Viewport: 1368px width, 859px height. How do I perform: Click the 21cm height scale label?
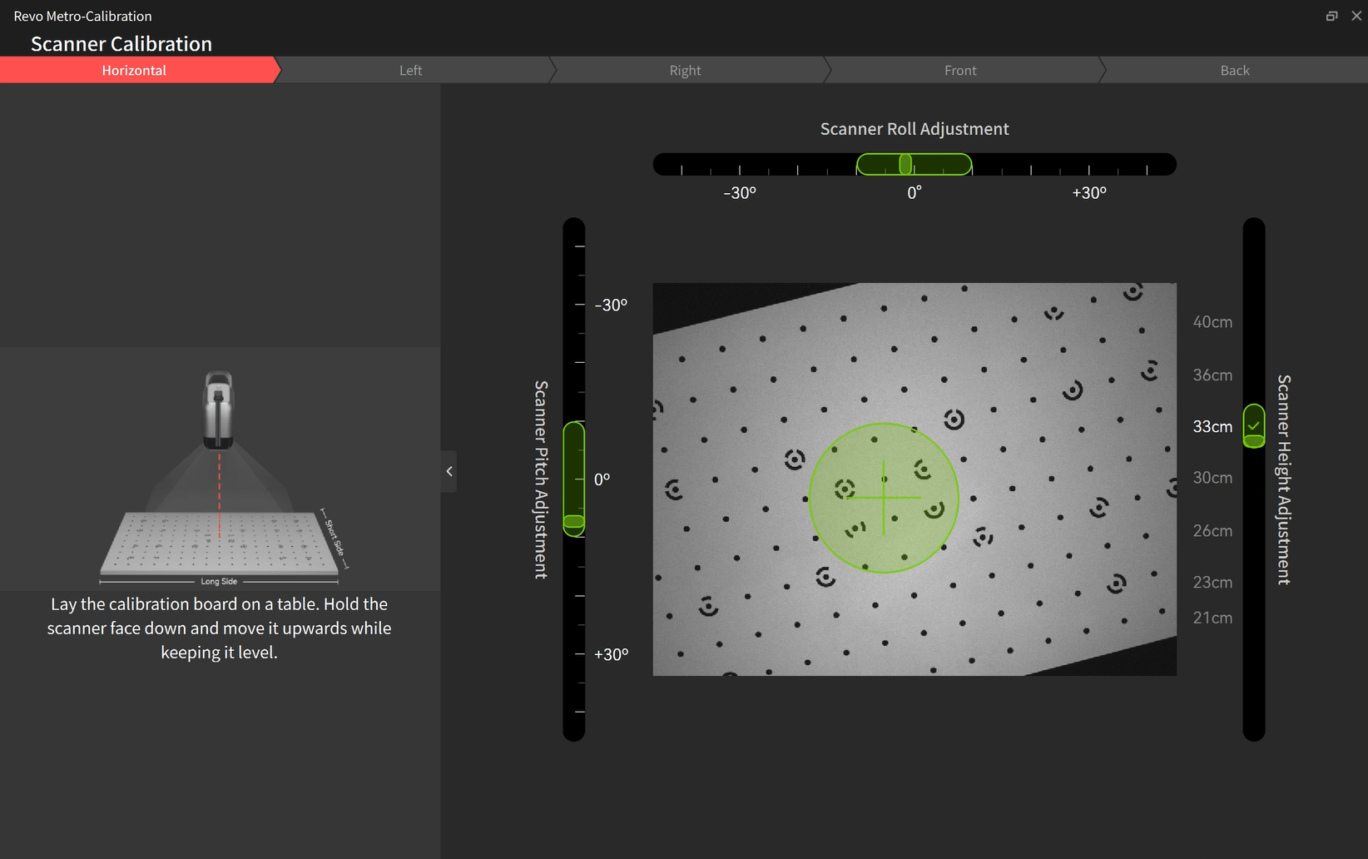tap(1212, 618)
